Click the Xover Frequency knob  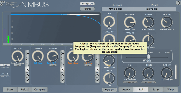[x=148, y=22]
